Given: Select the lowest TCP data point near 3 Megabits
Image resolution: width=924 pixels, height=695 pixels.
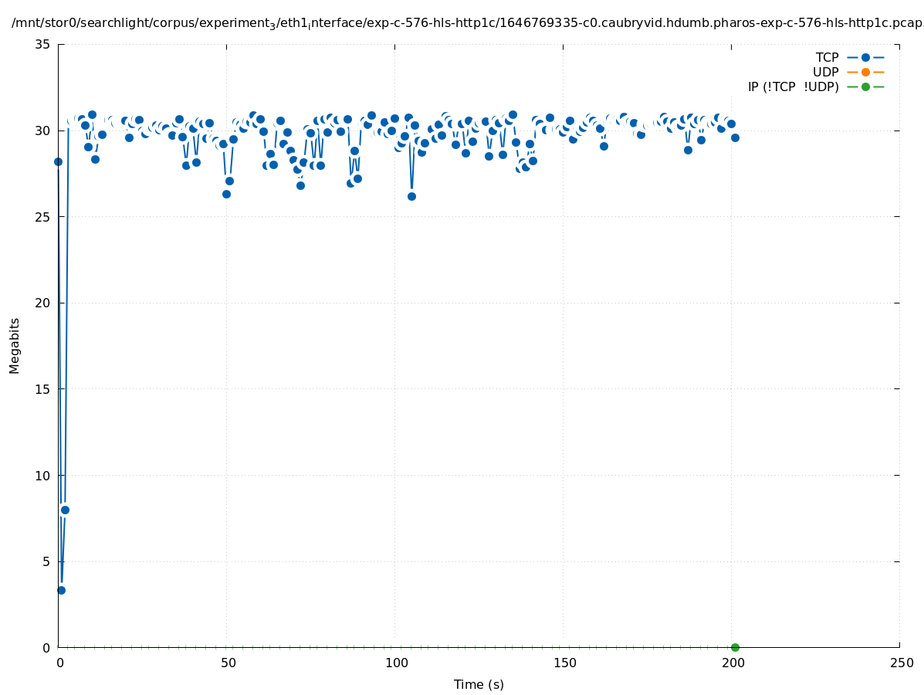Looking at the screenshot, I should [61, 590].
